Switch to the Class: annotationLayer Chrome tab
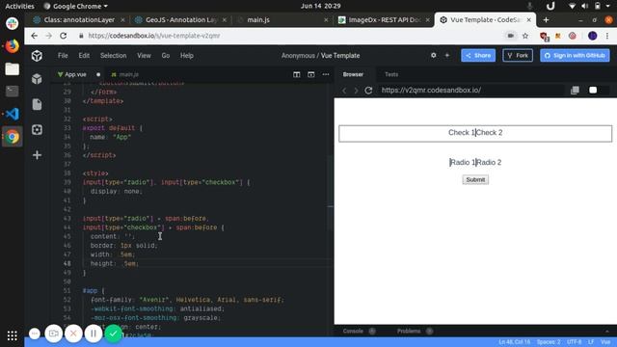The height and width of the screenshot is (347, 617). tap(79, 19)
